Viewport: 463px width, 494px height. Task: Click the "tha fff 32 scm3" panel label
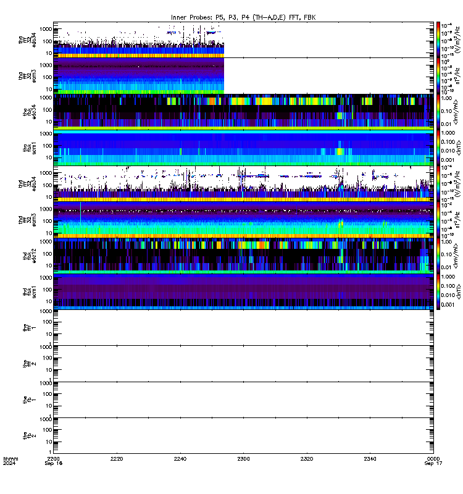pos(27,76)
